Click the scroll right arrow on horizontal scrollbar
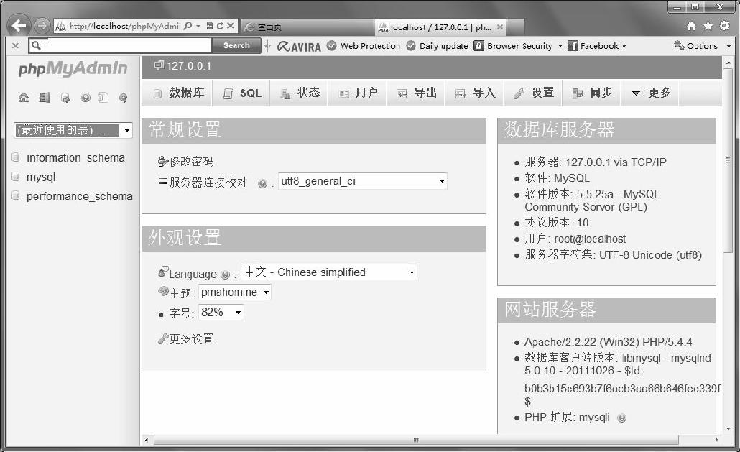The height and width of the screenshot is (452, 740). coord(716,440)
